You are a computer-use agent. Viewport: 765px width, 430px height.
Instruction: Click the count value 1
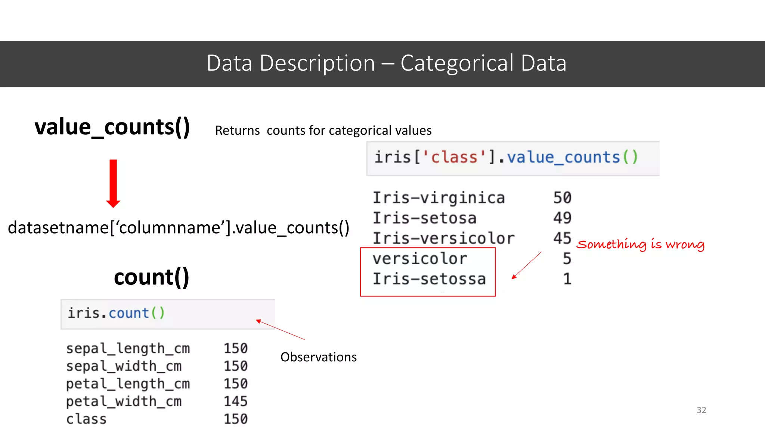click(567, 279)
